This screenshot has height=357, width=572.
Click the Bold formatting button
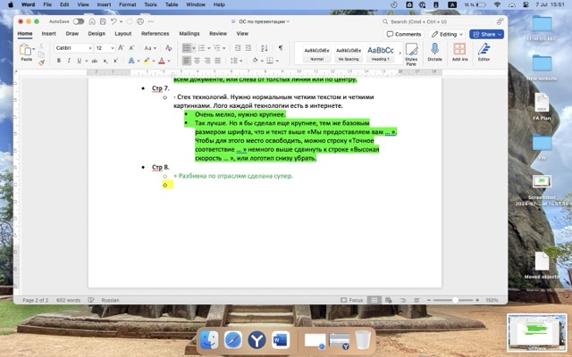58,61
